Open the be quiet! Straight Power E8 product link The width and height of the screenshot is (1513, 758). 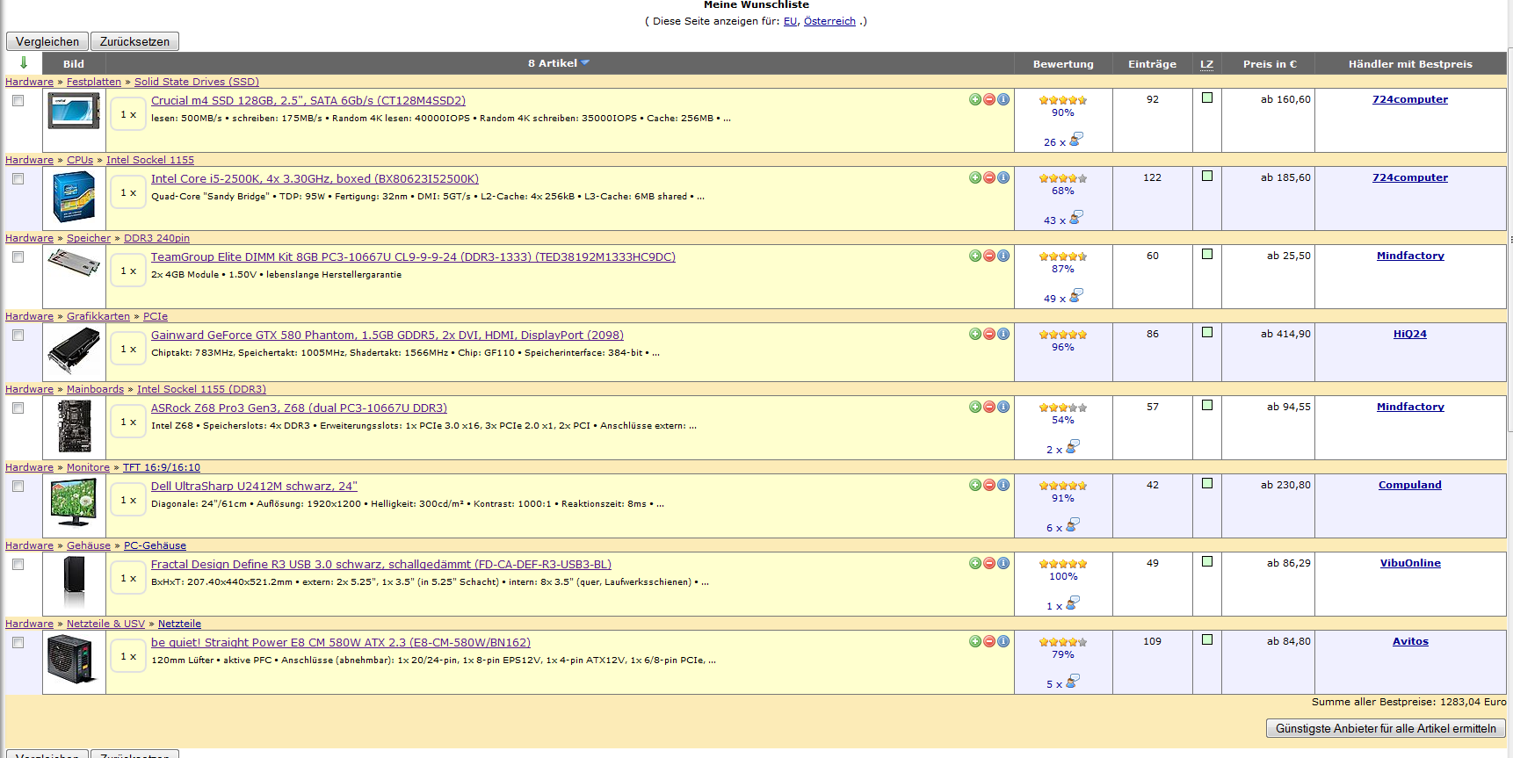(x=341, y=643)
